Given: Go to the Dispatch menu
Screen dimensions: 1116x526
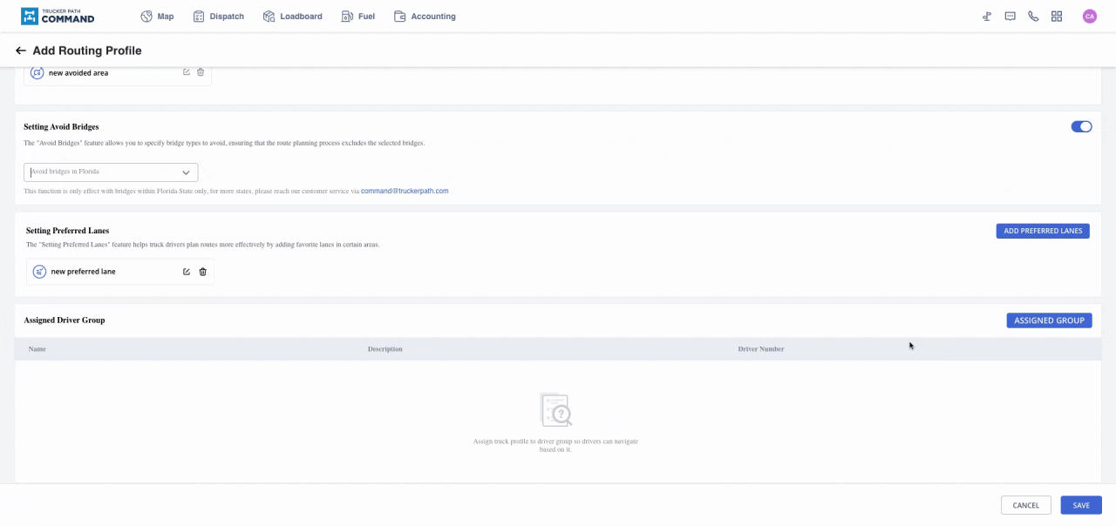Looking at the screenshot, I should (219, 17).
